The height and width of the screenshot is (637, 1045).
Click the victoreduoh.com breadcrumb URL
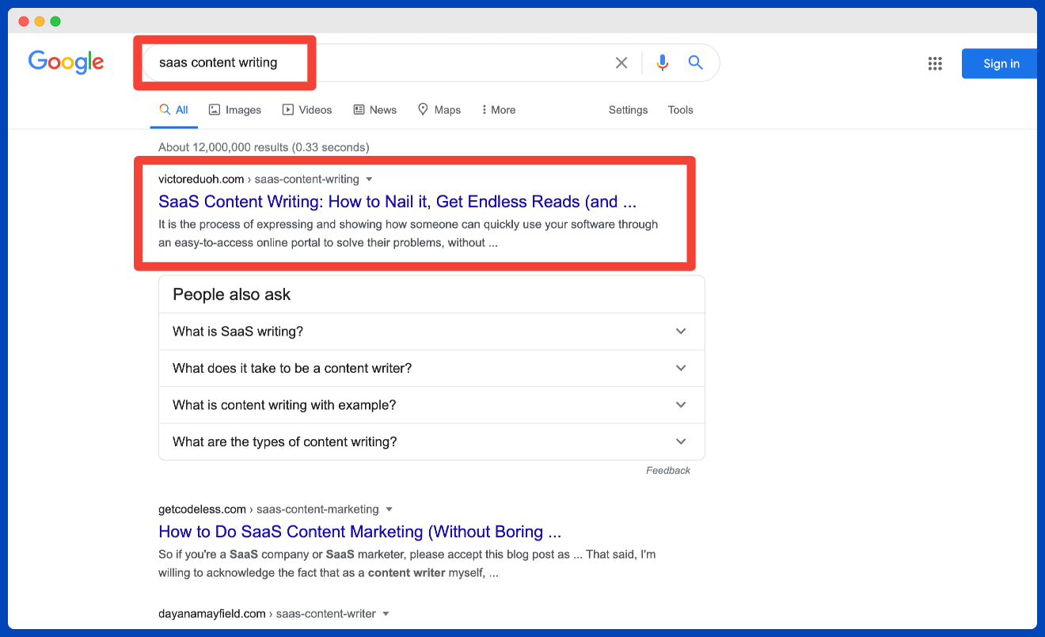[259, 180]
